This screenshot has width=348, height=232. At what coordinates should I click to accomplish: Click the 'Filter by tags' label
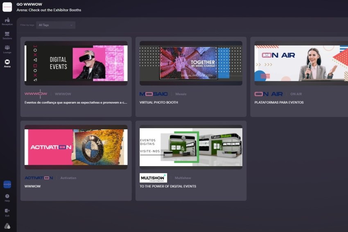pyautogui.click(x=27, y=25)
